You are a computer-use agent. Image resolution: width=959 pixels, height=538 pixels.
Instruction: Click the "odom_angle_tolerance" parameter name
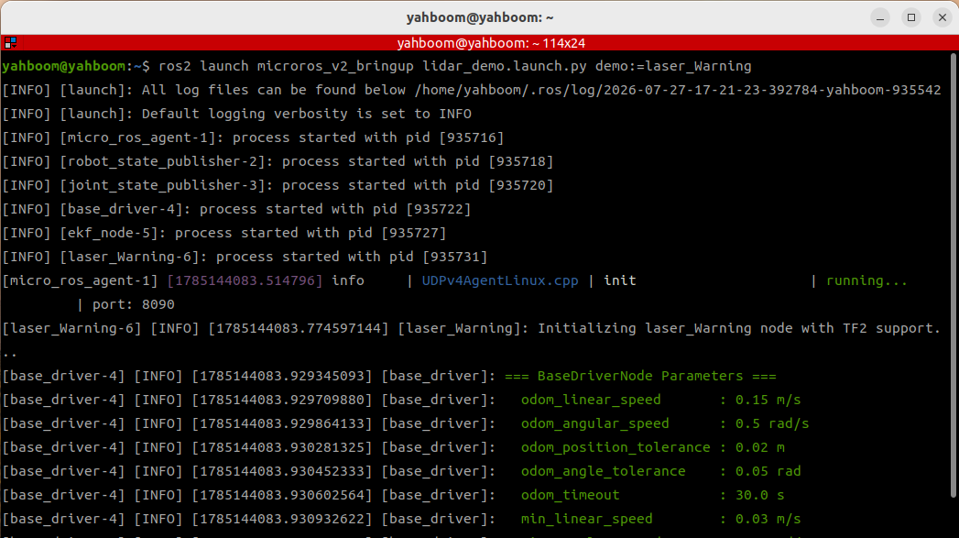click(x=603, y=472)
